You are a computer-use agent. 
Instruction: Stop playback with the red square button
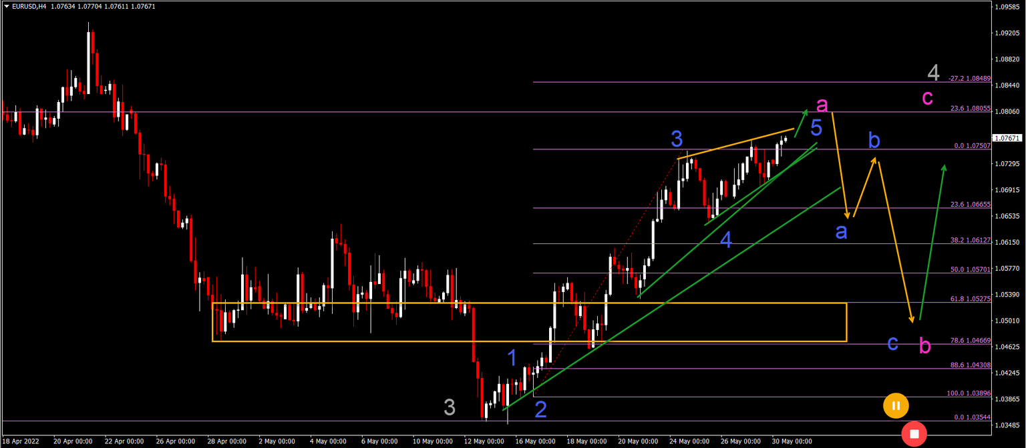(914, 433)
